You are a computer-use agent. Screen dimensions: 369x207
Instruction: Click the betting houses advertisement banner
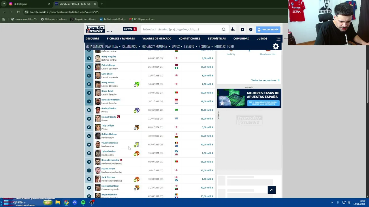[x=249, y=98]
